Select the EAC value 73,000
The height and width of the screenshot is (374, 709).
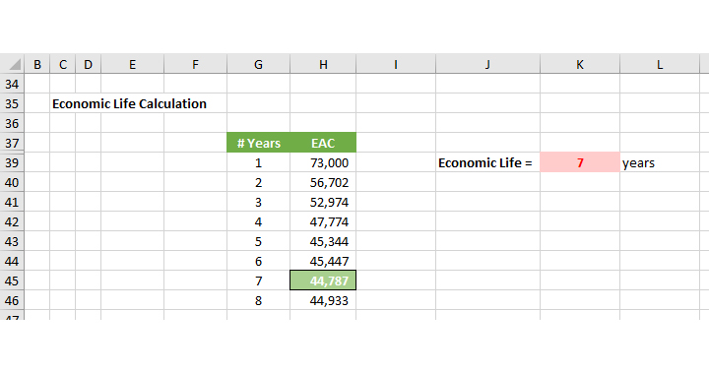pyautogui.click(x=323, y=162)
